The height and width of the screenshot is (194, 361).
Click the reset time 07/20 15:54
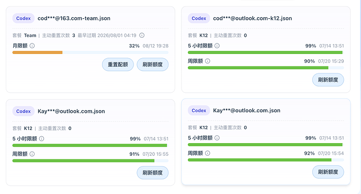point(331,153)
